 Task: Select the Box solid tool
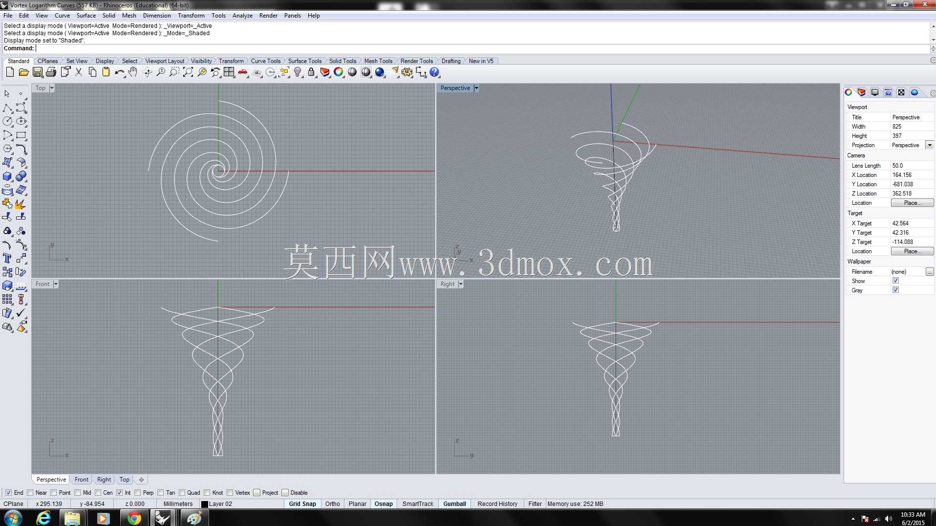(7, 176)
